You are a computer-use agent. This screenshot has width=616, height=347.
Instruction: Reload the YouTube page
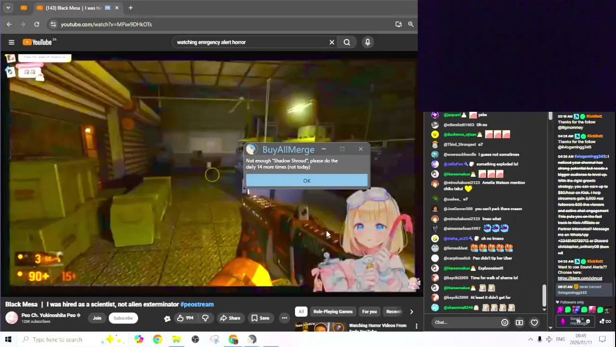37,24
